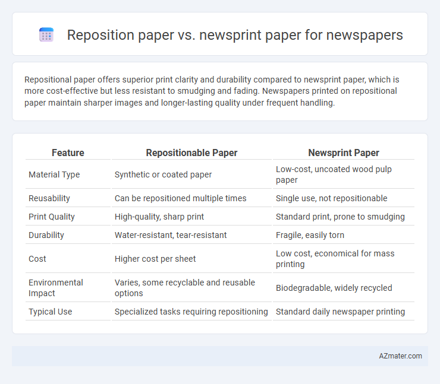Click the 'Environmental Impact' row label
Image resolution: width=440 pixels, height=384 pixels.
click(56, 288)
